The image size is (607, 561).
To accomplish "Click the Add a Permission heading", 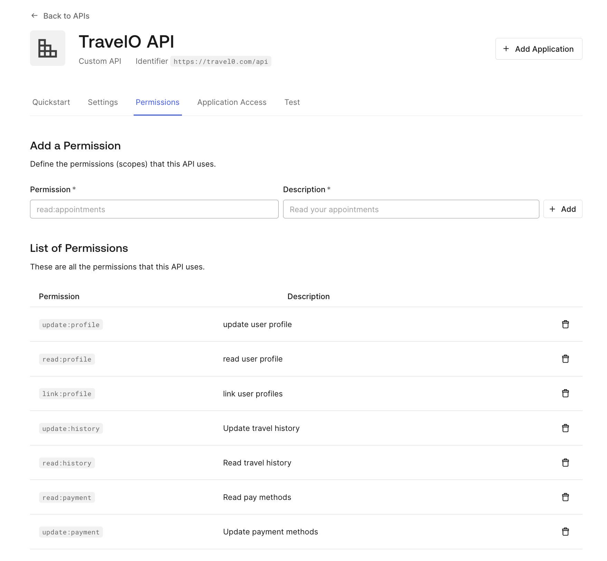I will (75, 146).
